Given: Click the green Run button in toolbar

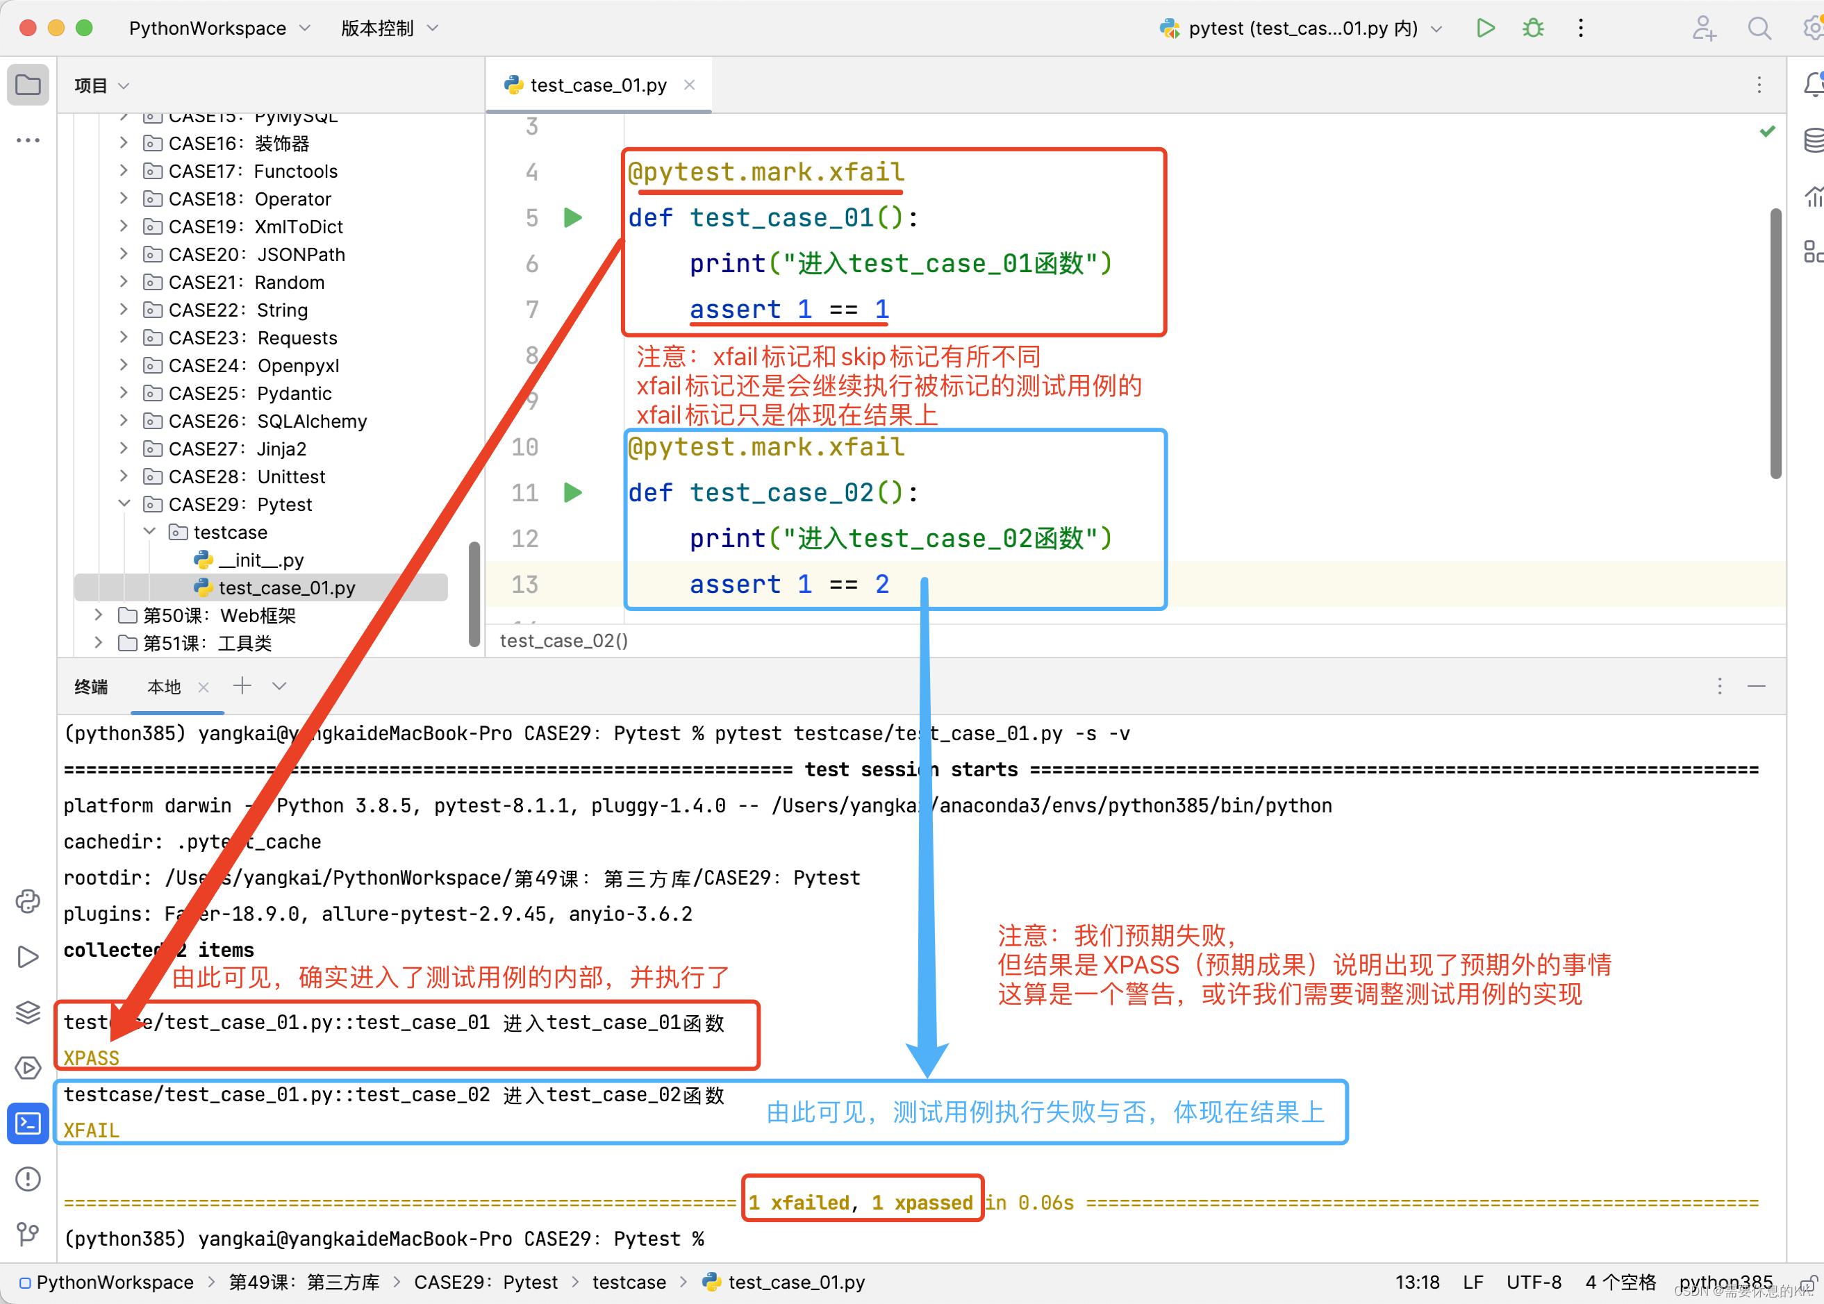Looking at the screenshot, I should pyautogui.click(x=1484, y=28).
